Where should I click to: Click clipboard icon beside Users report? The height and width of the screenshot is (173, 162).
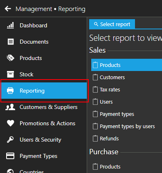point(95,102)
